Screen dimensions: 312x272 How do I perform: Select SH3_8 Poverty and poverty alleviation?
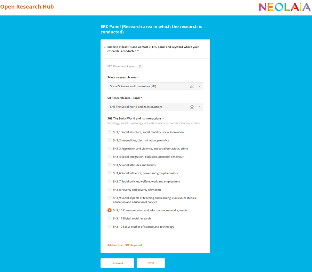click(109, 190)
